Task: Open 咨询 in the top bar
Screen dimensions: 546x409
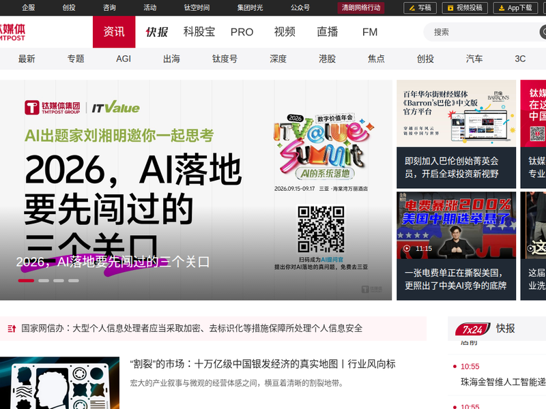Action: point(109,7)
